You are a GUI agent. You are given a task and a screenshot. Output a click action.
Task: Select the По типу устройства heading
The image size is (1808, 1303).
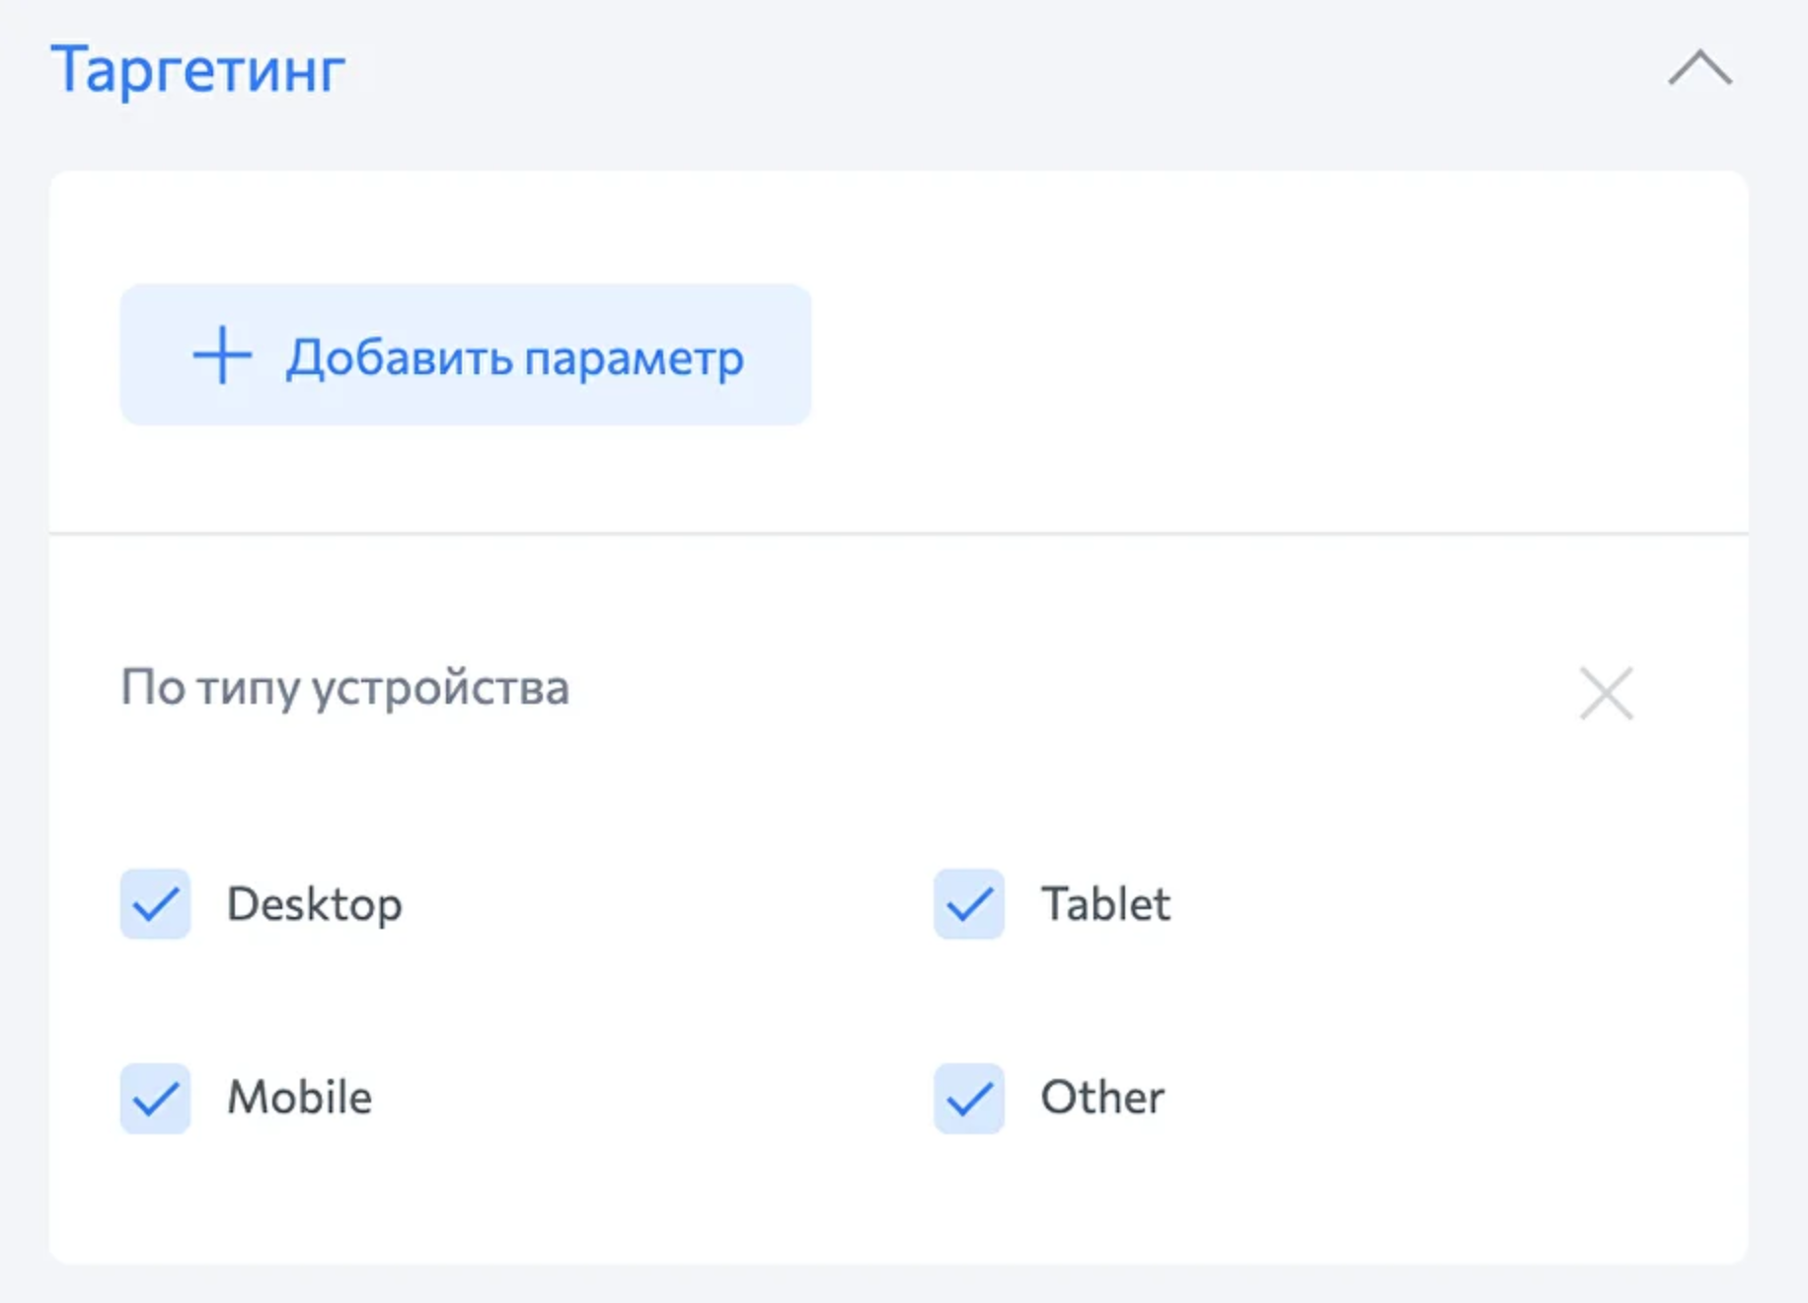pyautogui.click(x=344, y=687)
